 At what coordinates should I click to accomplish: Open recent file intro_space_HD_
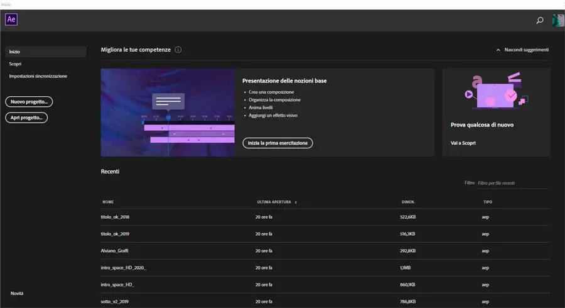click(117, 285)
